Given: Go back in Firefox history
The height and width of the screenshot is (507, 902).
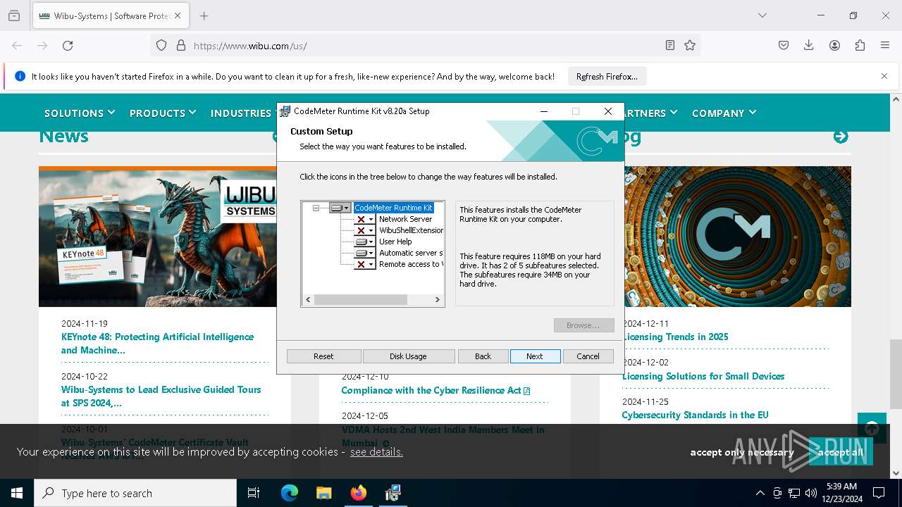Looking at the screenshot, I should click(17, 45).
